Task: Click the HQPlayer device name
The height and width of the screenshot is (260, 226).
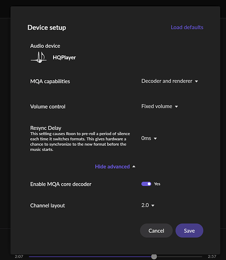Action: [64, 58]
